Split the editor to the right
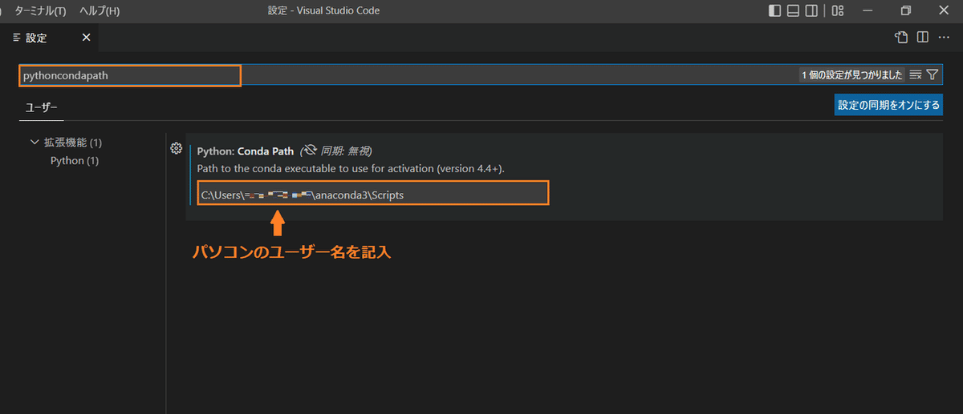 click(x=923, y=37)
